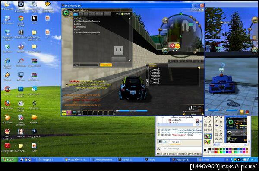Pick the red color swatch in Paint palette

(x=215, y=152)
